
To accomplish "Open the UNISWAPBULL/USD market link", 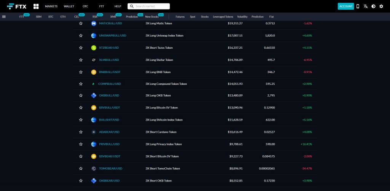I will pos(113,35).
